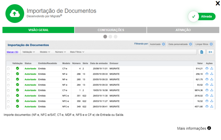Toggle the Ativada activation switch
This screenshot has width=221, height=140.
(202, 17)
